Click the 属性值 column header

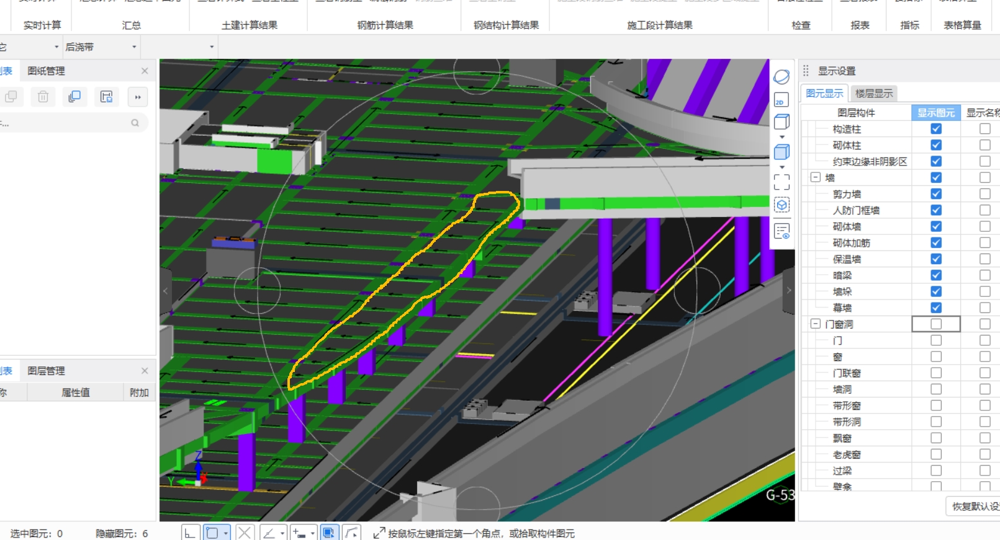pyautogui.click(x=76, y=392)
